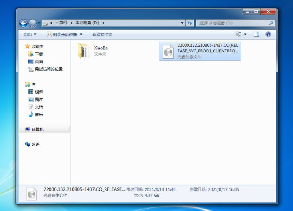Click the 音乐 note icon
Screen dimensions: 293x211
(31, 114)
